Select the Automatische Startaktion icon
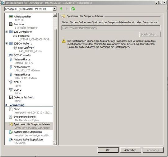 [x=11, y=132]
